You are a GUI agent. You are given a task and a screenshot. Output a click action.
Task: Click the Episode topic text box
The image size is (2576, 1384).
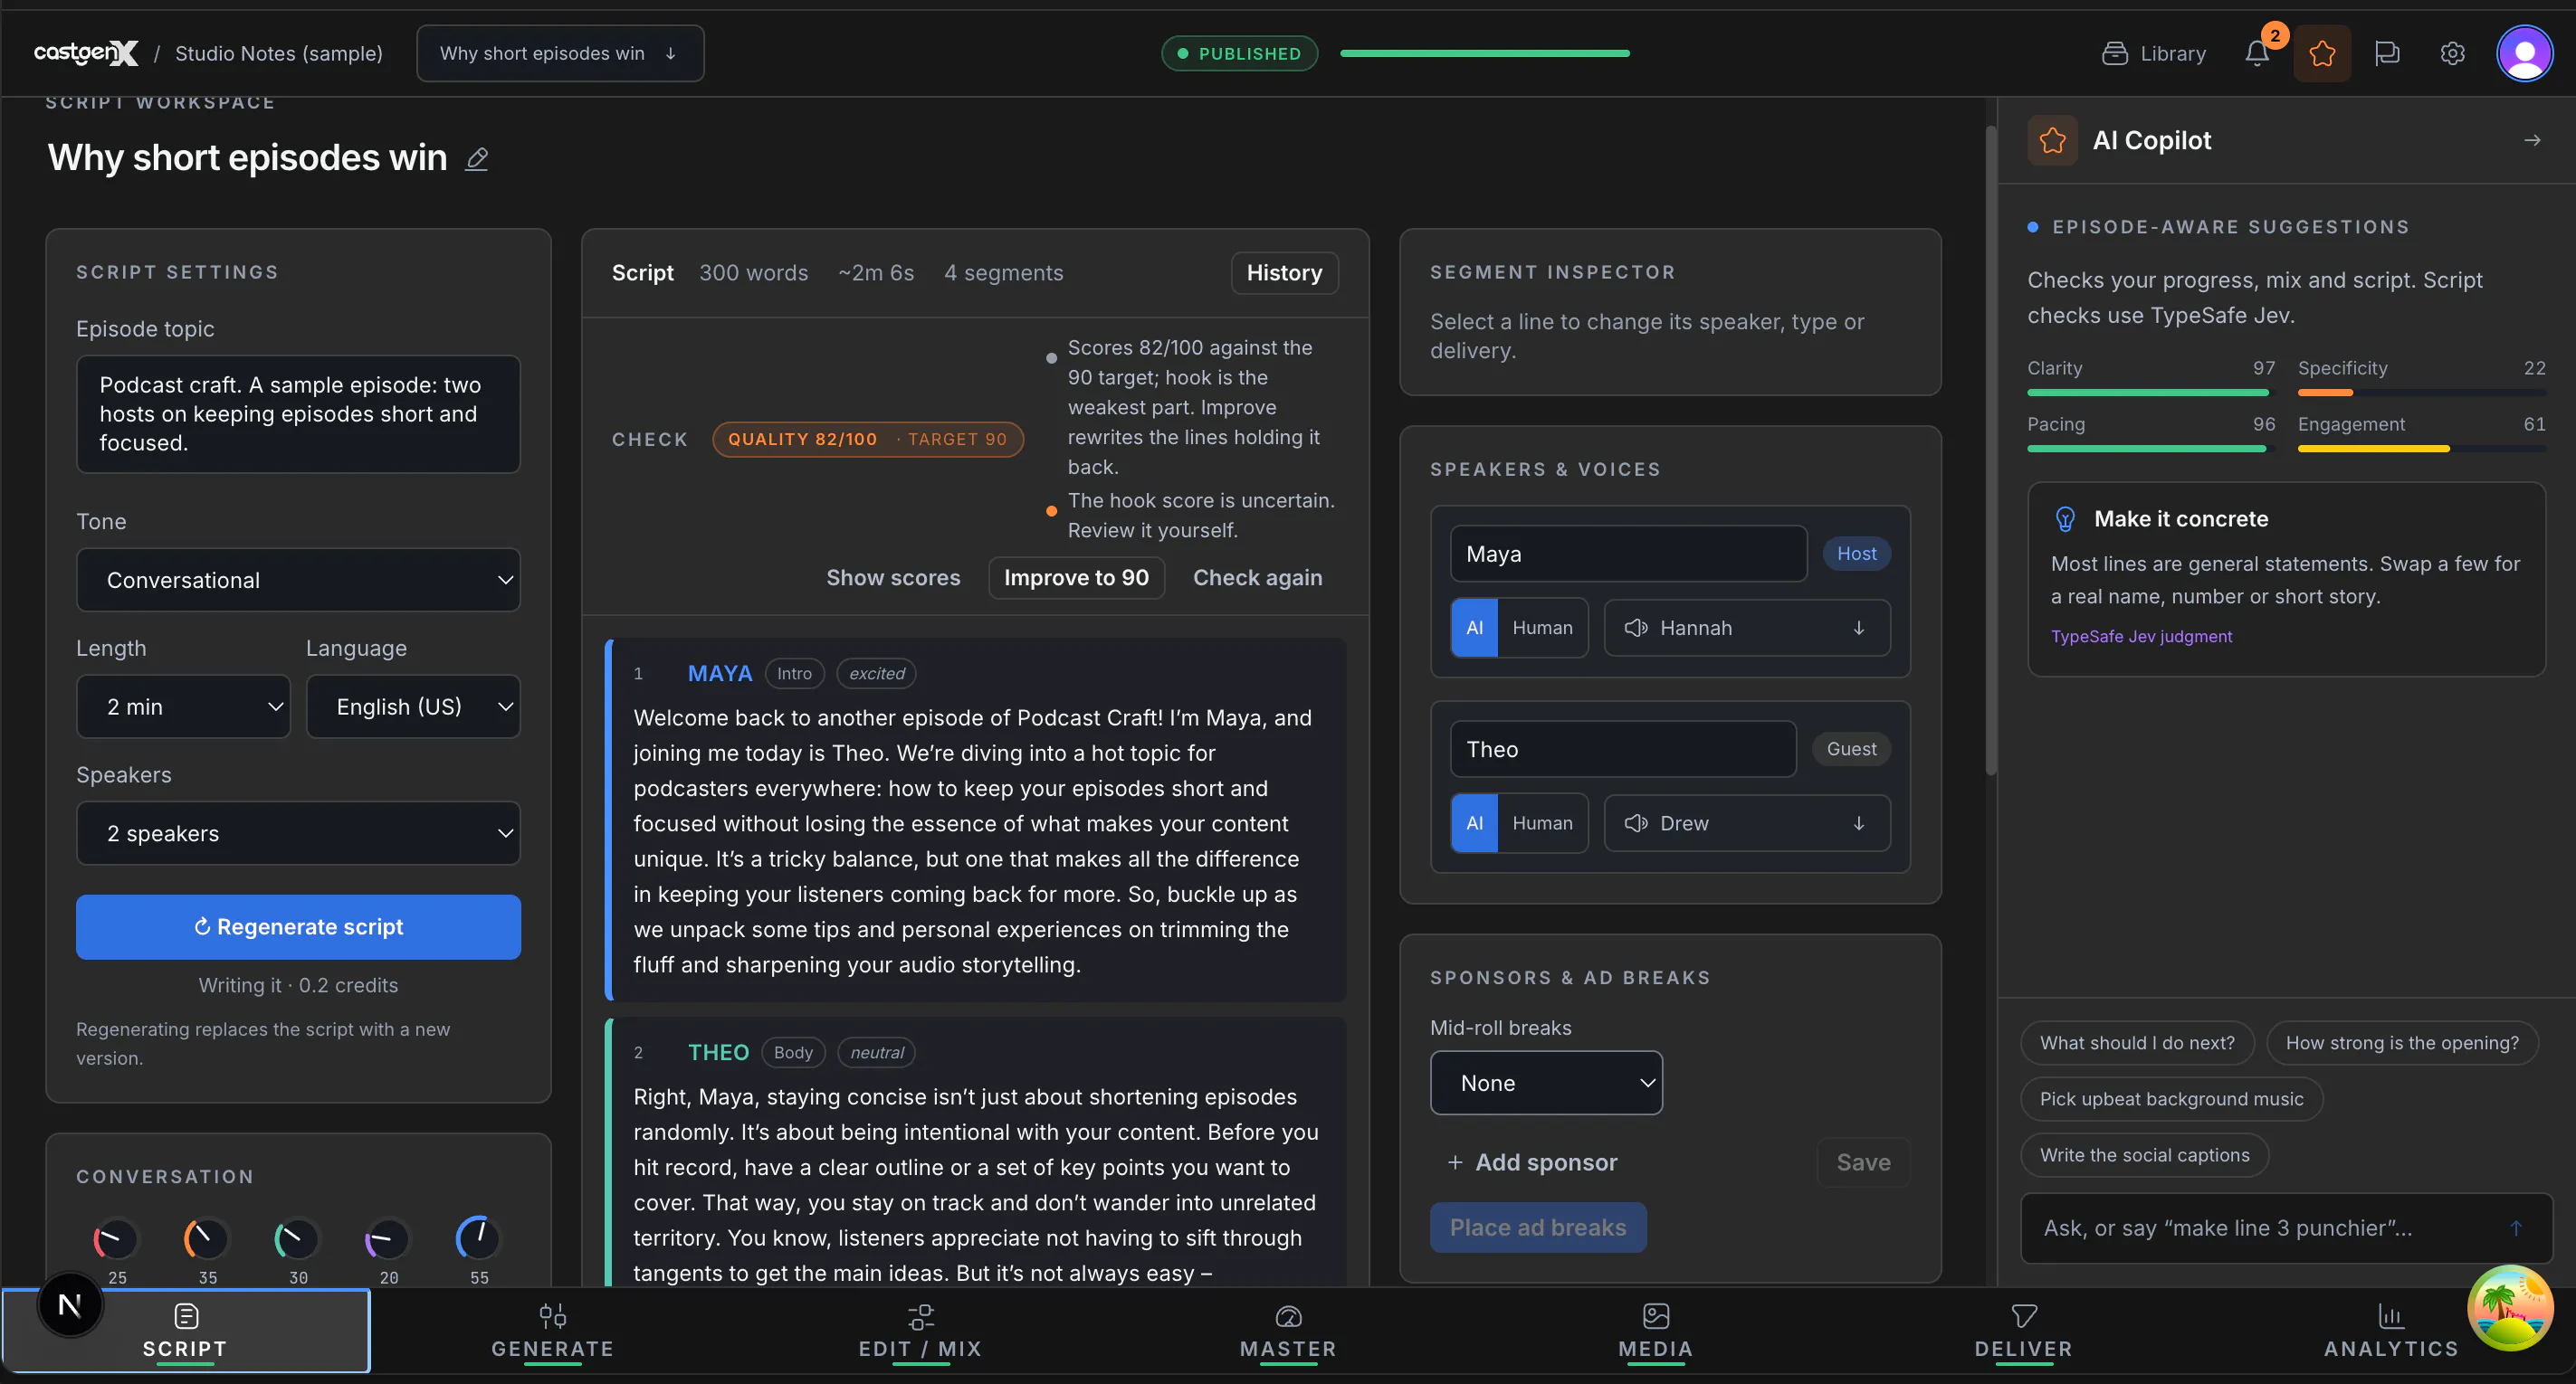coord(298,414)
